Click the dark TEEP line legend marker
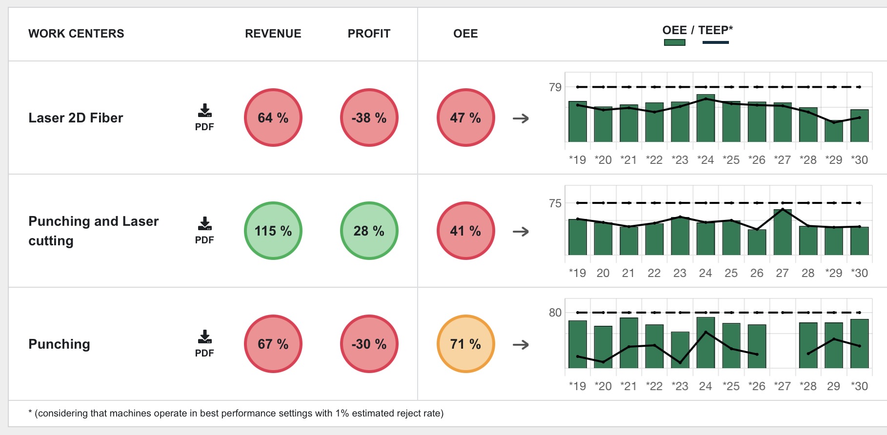Image resolution: width=887 pixels, height=435 pixels. click(715, 42)
